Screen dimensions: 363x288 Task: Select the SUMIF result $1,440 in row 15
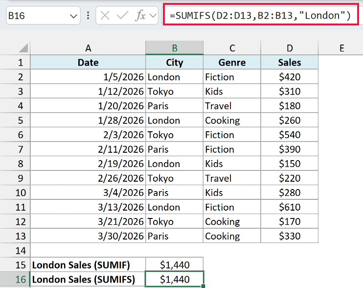coord(174,265)
